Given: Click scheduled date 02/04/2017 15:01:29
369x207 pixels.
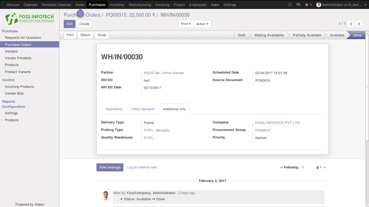Looking at the screenshot, I should click(x=271, y=73).
